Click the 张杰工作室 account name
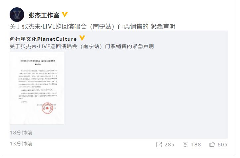Viewport: 240px width, 158px height. coord(44,15)
